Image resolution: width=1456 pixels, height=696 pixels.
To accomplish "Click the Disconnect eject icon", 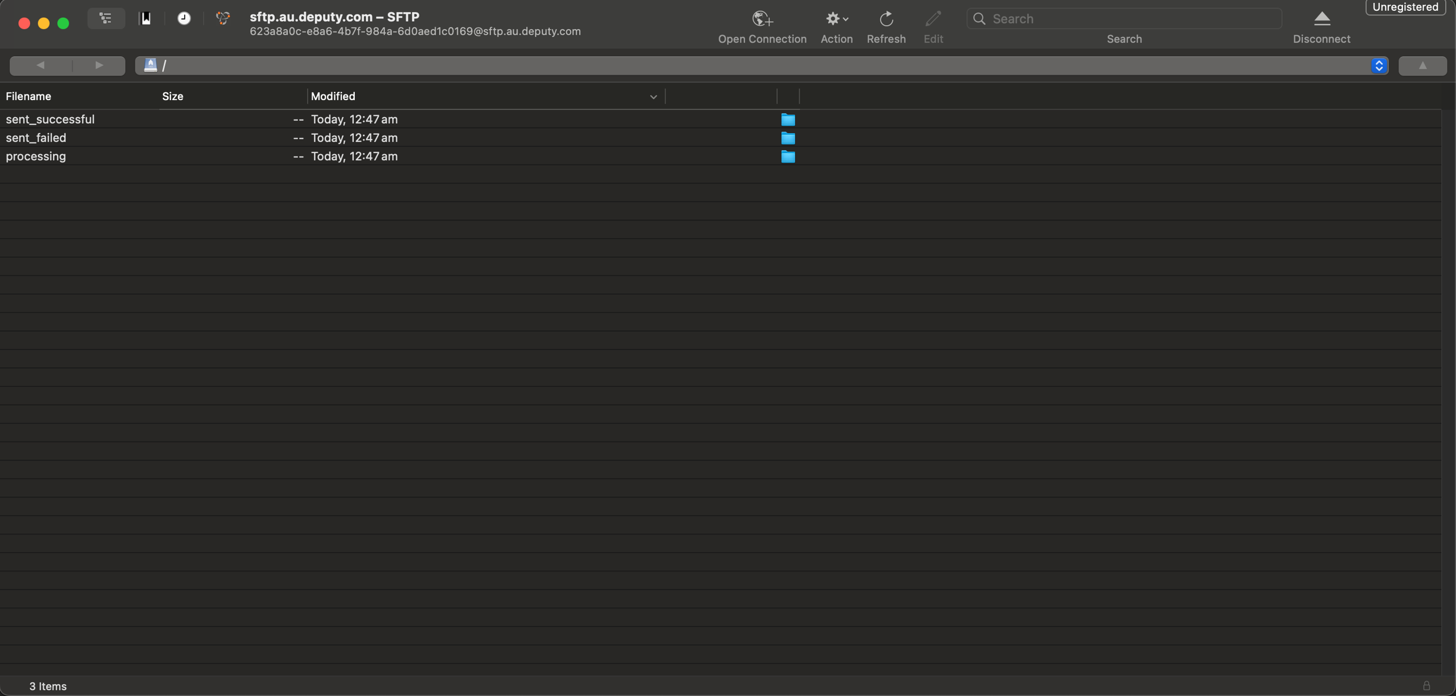I will [1321, 19].
